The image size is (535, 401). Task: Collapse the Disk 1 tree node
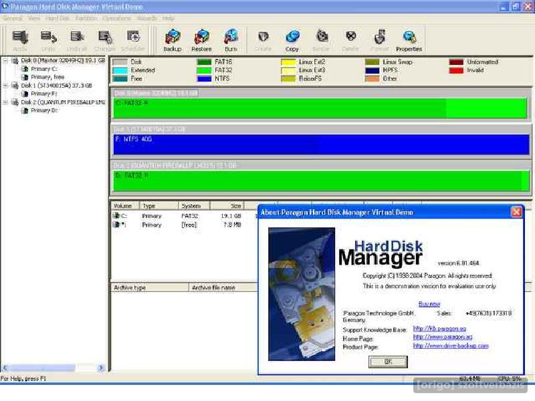pos(5,86)
